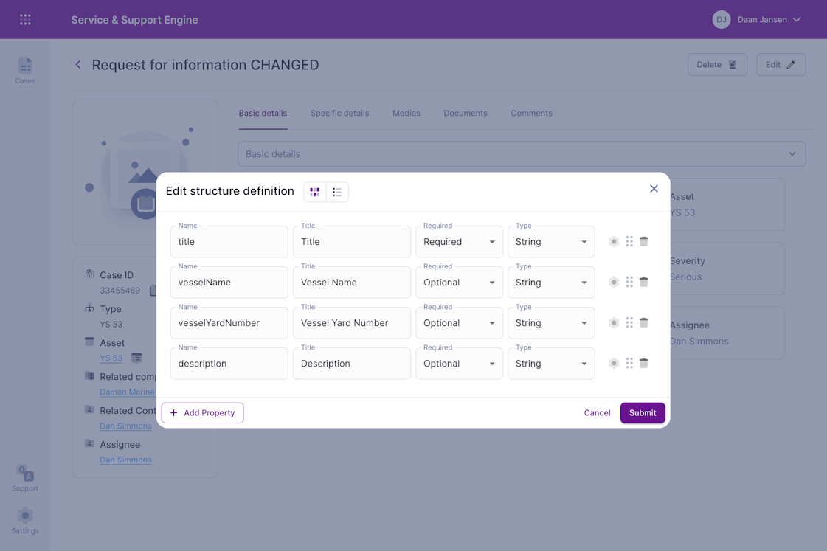Click the Add Property button
This screenshot has height=551, width=827.
[x=203, y=413]
